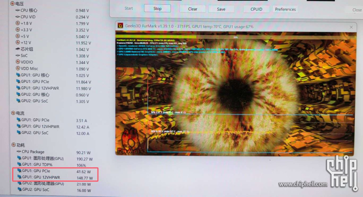Click the 12.00 A SoC current value
Viewport: 363px width, 197px height.
pos(83,133)
